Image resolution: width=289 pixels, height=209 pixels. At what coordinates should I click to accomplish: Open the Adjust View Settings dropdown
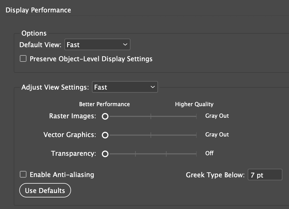(x=125, y=87)
